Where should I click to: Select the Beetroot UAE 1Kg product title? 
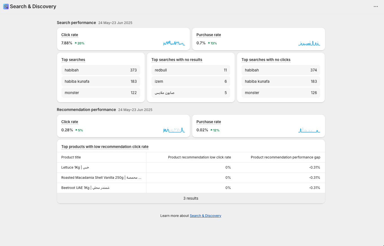coord(85,188)
